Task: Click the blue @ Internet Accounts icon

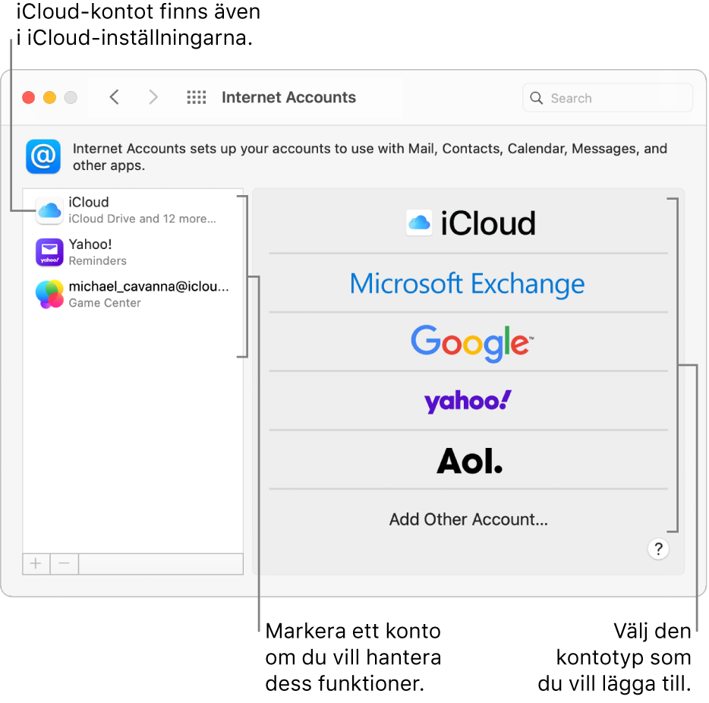Action: point(43,156)
